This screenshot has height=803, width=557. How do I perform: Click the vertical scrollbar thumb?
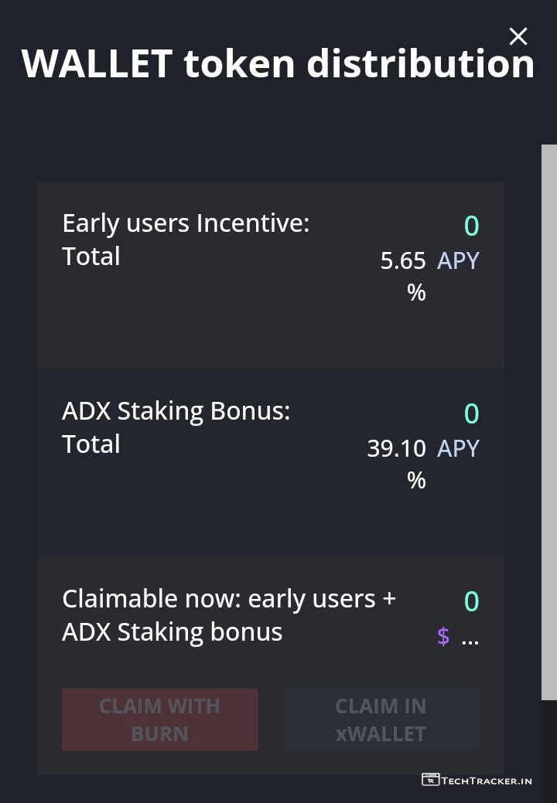click(548, 421)
